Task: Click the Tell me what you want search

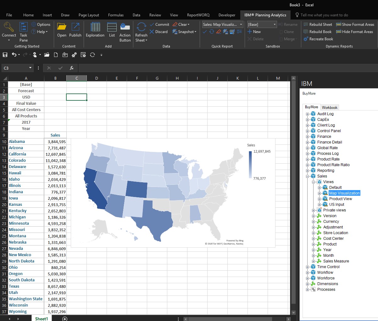Action: click(x=324, y=15)
